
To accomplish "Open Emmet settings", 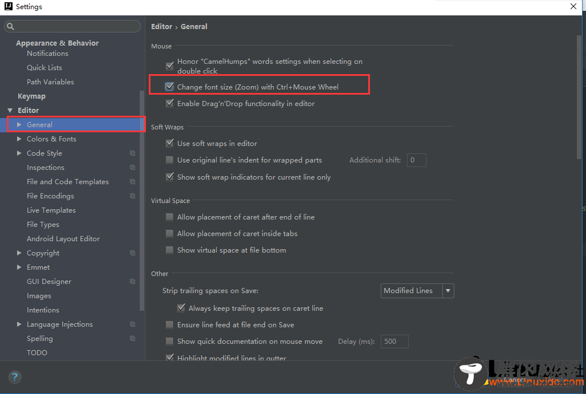I will 38,267.
